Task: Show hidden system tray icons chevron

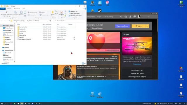Action: click(169, 104)
